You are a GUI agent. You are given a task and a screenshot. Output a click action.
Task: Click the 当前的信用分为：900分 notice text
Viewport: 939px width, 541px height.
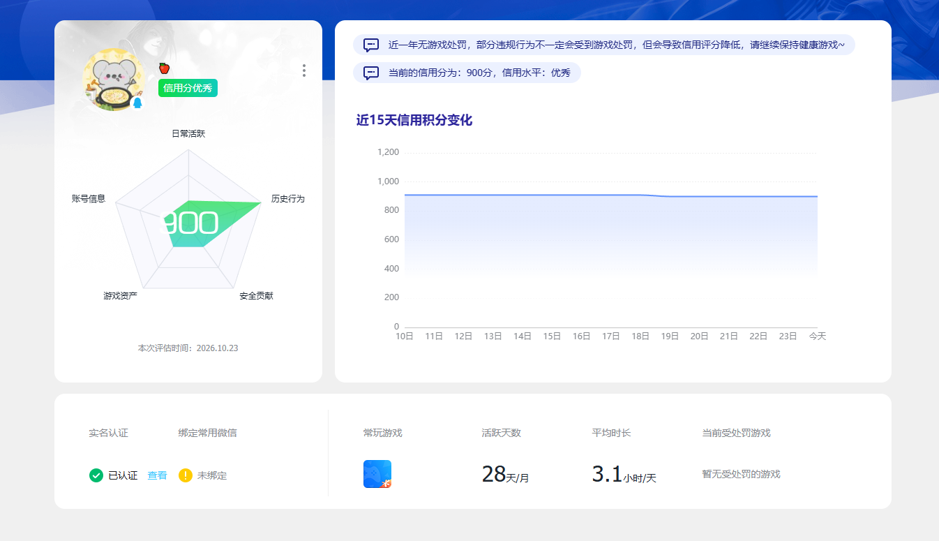[x=479, y=73]
